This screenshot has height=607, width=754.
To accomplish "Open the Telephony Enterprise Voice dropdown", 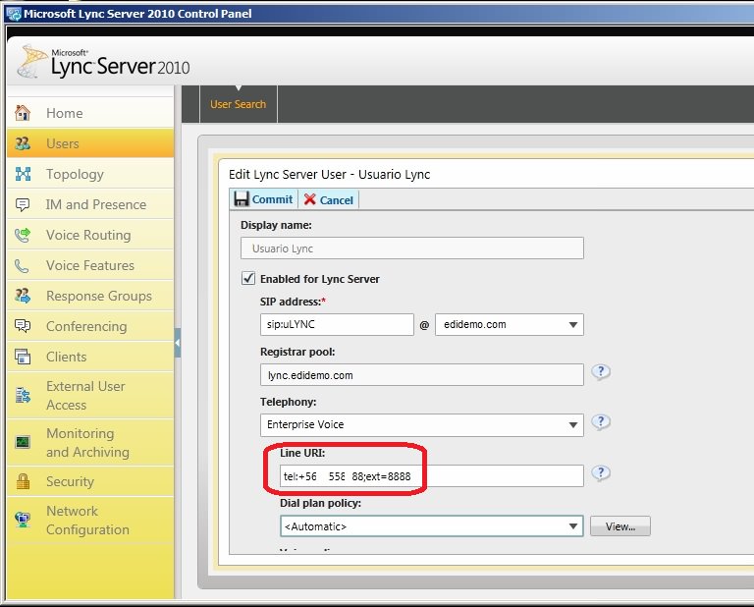I will coord(422,425).
